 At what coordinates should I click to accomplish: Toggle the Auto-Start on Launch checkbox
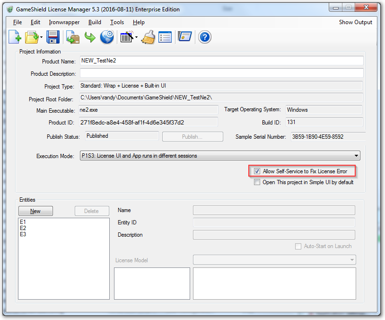(298, 246)
